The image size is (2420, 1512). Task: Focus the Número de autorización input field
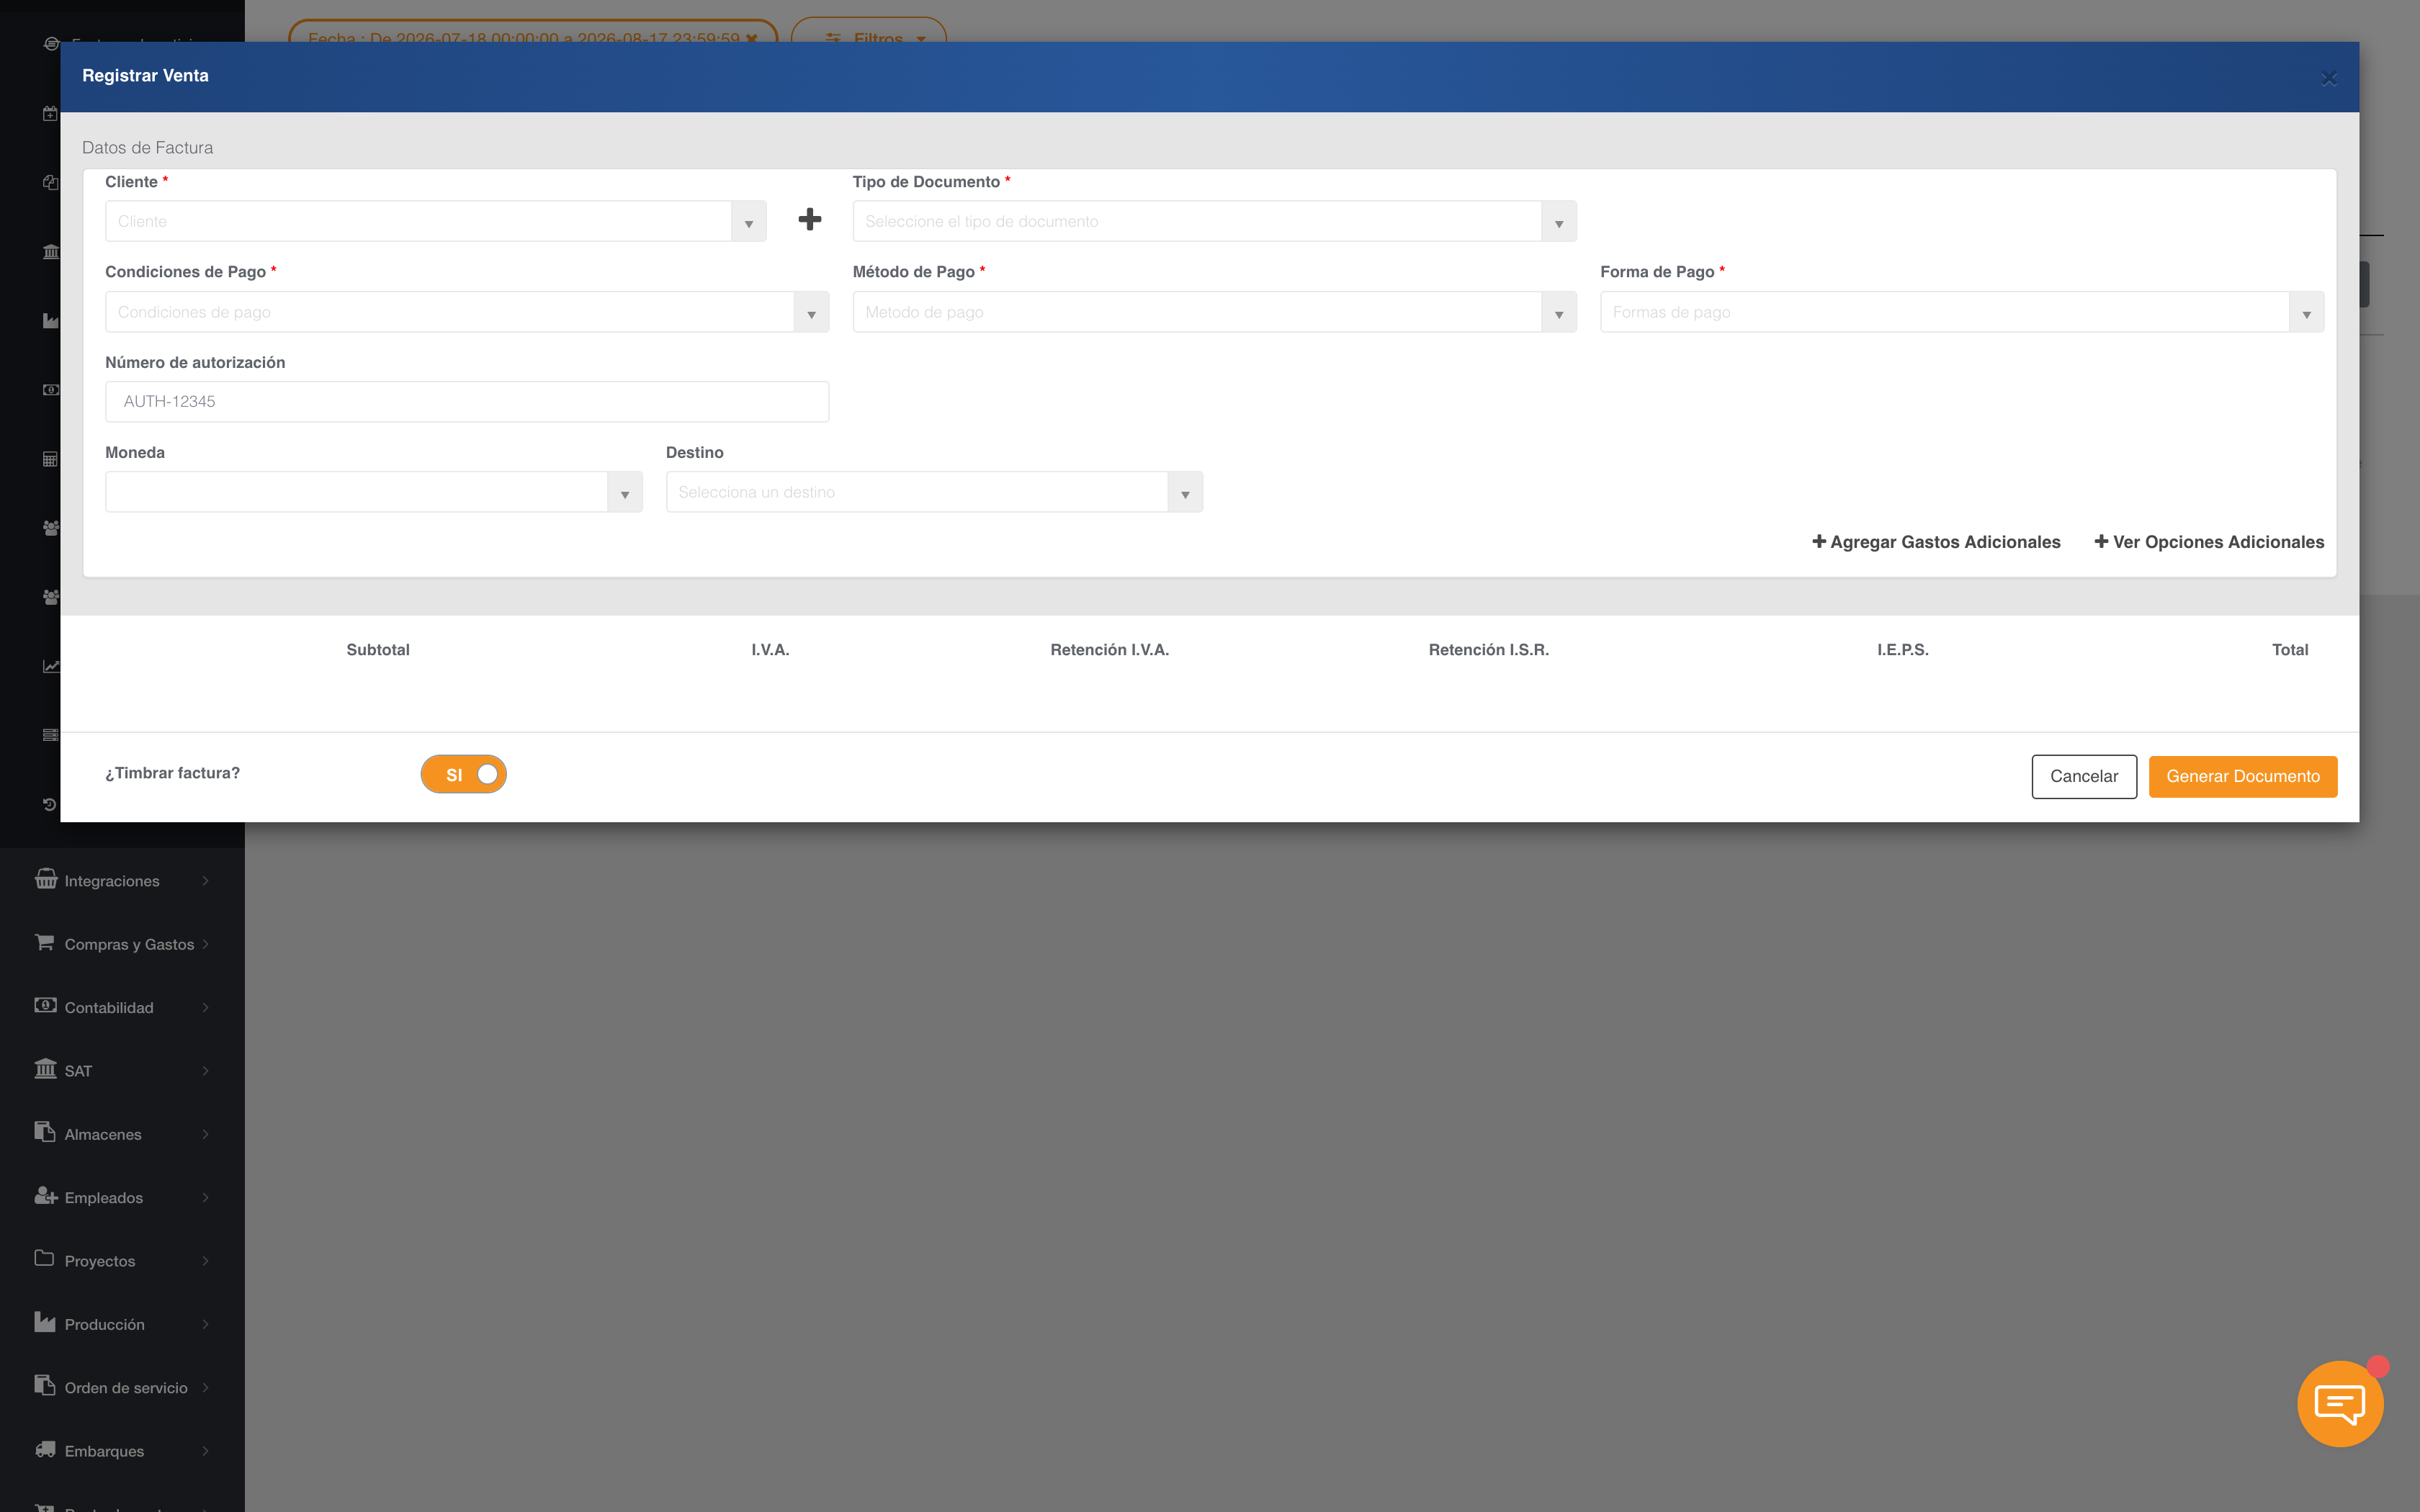467,402
